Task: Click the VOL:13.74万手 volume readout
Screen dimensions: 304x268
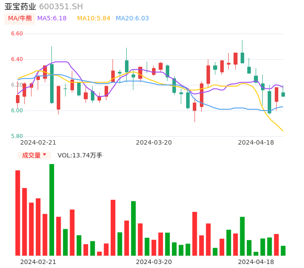Action: tap(80, 155)
